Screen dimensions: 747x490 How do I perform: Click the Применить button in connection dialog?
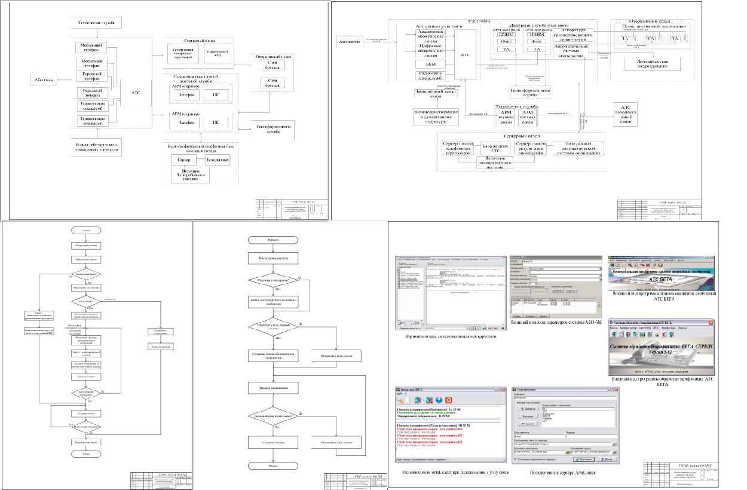583,460
